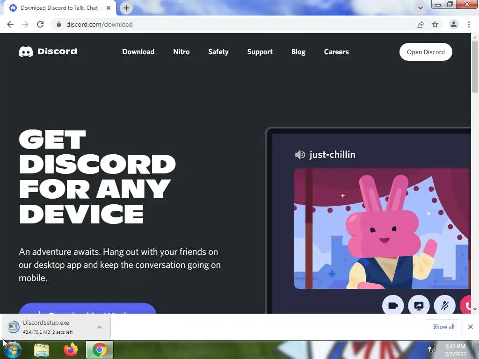
Task: Click the screen share button in illustration
Action: [419, 306]
